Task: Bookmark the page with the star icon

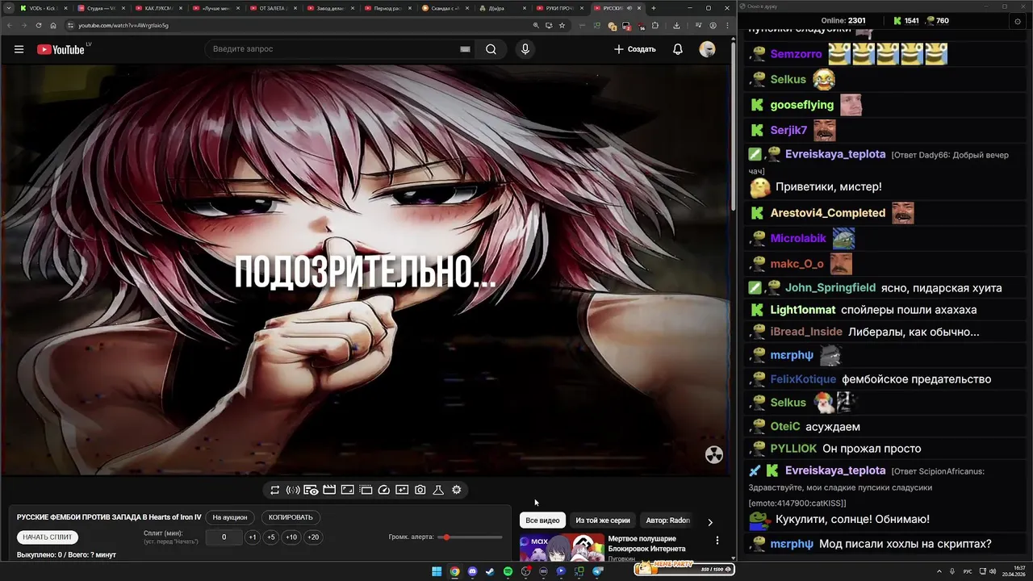Action: point(563,25)
